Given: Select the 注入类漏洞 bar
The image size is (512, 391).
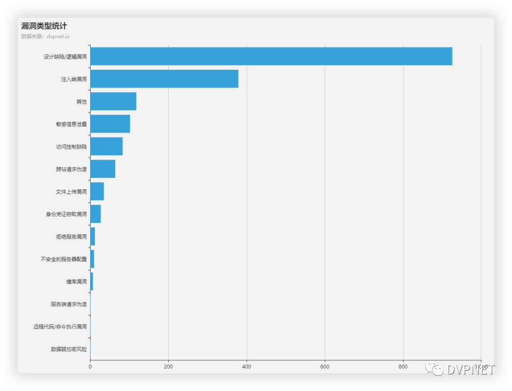Looking at the screenshot, I should [164, 79].
